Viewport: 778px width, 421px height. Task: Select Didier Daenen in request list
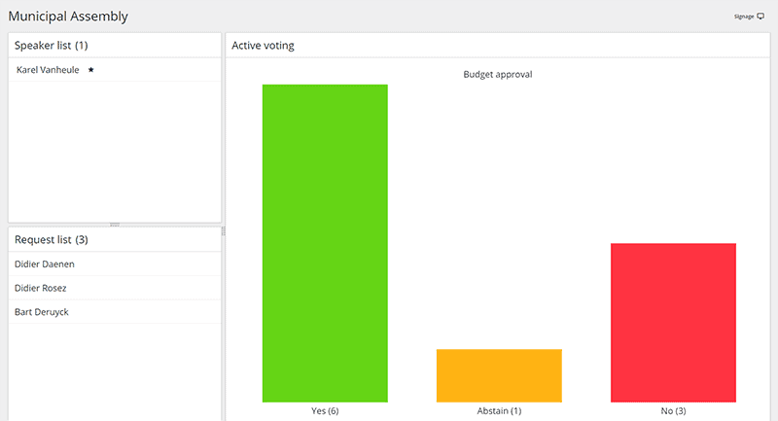115,264
